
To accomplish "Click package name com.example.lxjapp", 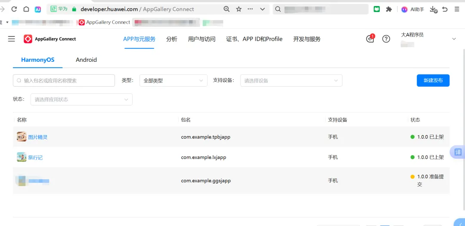I will click(x=204, y=157).
